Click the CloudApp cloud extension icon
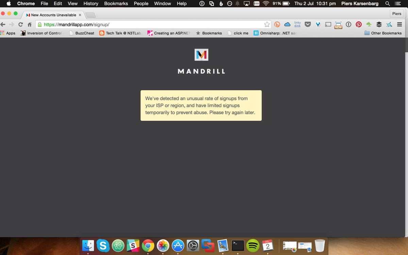This screenshot has width=408, height=255. coord(287,24)
